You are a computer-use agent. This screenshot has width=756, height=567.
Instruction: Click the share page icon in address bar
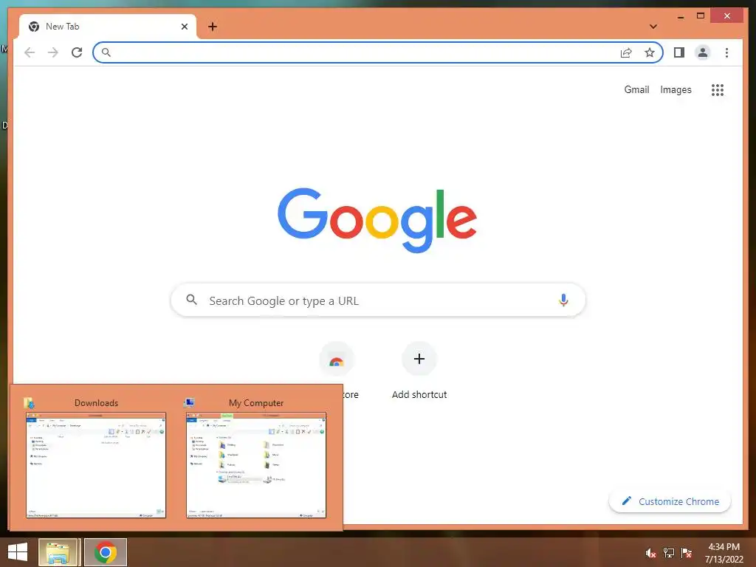[626, 52]
